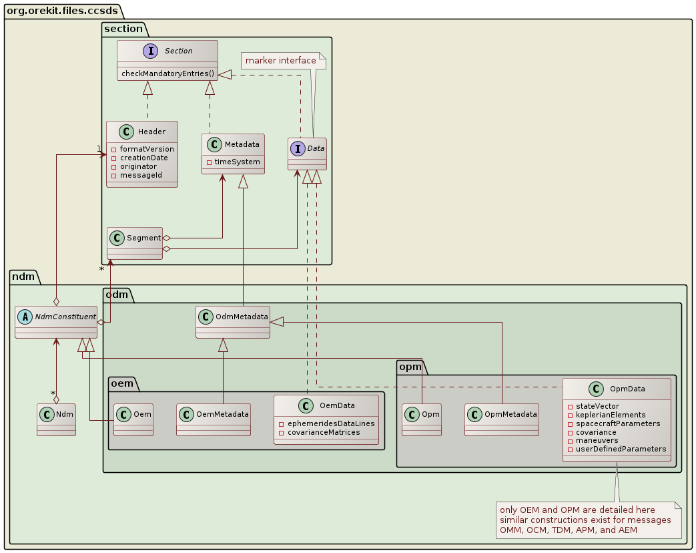696x553 pixels.
Task: Toggle the timeSystem field marker in Metadata
Action: pos(208,162)
